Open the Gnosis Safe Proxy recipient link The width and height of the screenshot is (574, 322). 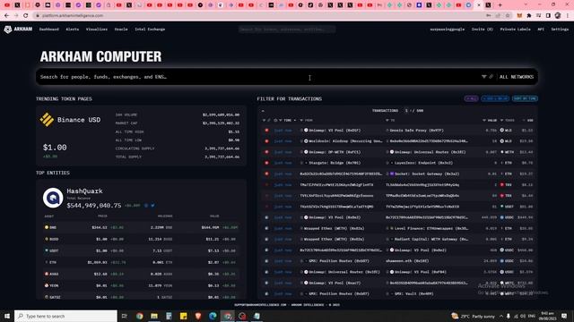[x=417, y=131]
